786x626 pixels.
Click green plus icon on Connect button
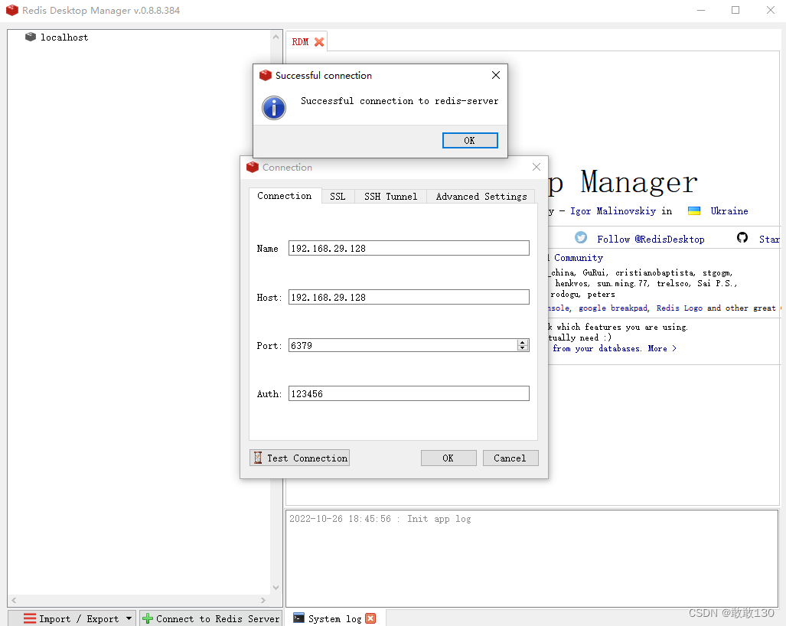tap(148, 618)
